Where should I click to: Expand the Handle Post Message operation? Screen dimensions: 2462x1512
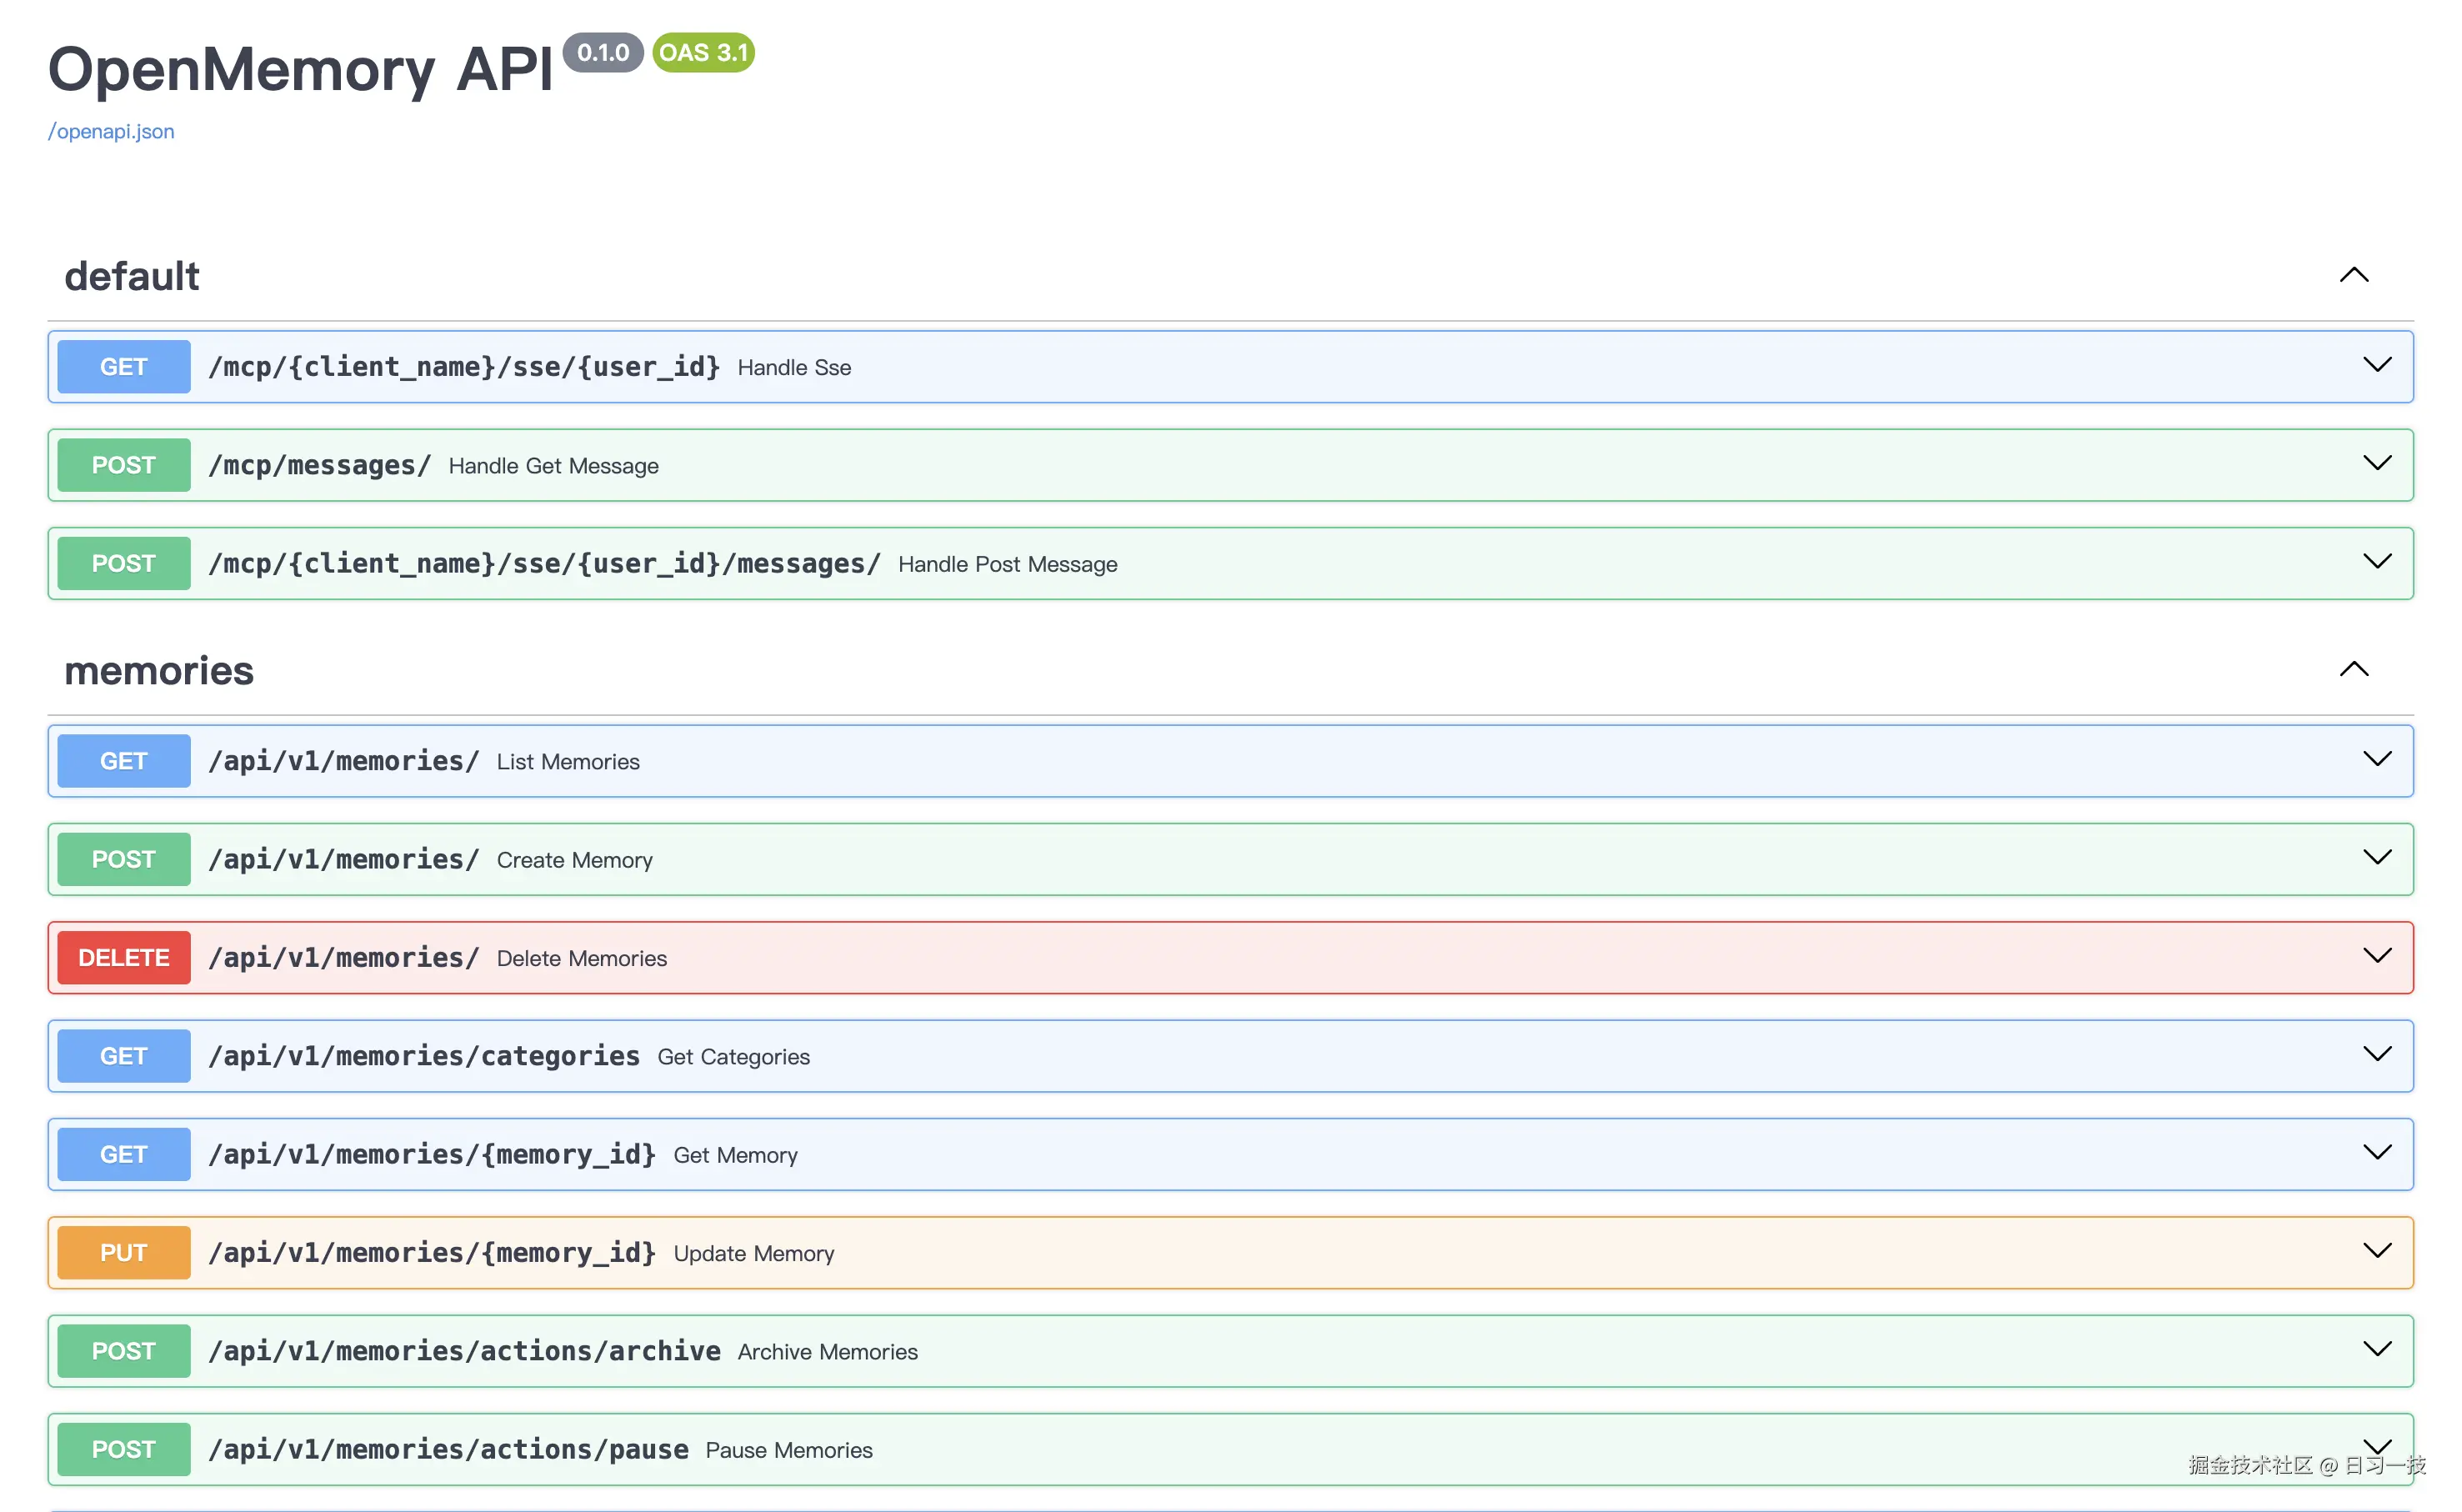2378,561
